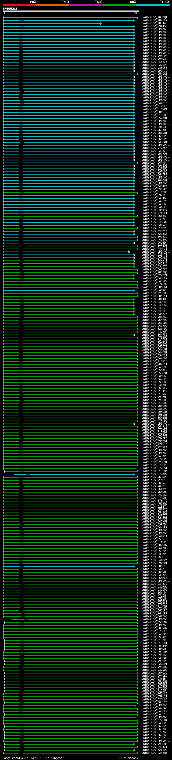Select the UniRef100_B4KAJ1 label
Screen dimensions: 172x760
[x=154, y=260]
